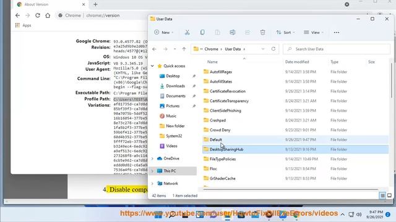This screenshot has height=222, width=396.
Task: Sort by Date modified column header
Action: [297, 62]
